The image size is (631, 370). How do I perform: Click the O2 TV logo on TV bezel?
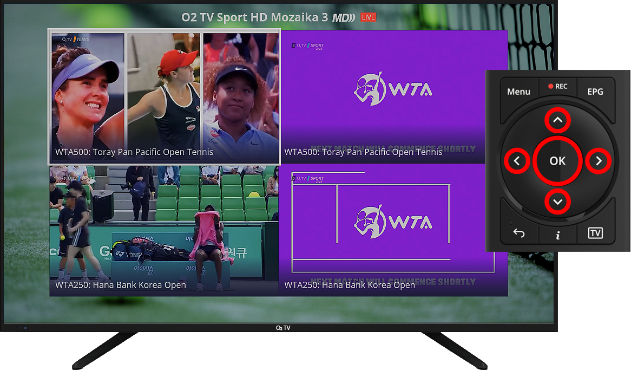tap(283, 328)
